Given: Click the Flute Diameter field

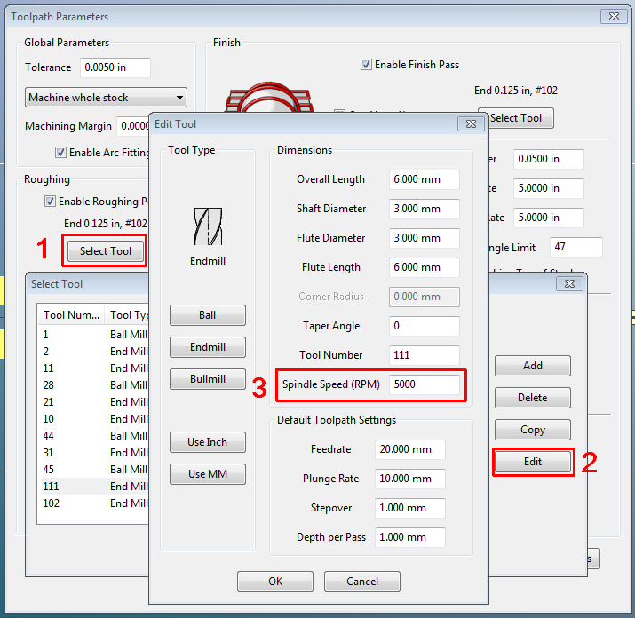Looking at the screenshot, I should coord(425,238).
